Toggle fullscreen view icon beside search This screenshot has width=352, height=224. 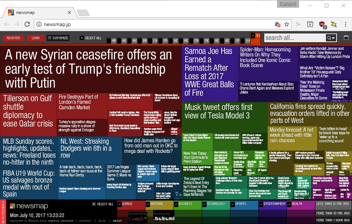click(x=346, y=38)
